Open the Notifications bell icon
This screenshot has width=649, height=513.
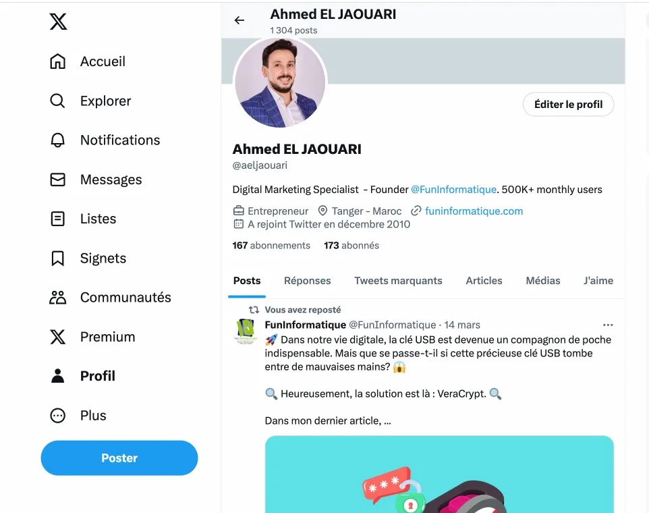pyautogui.click(x=58, y=140)
